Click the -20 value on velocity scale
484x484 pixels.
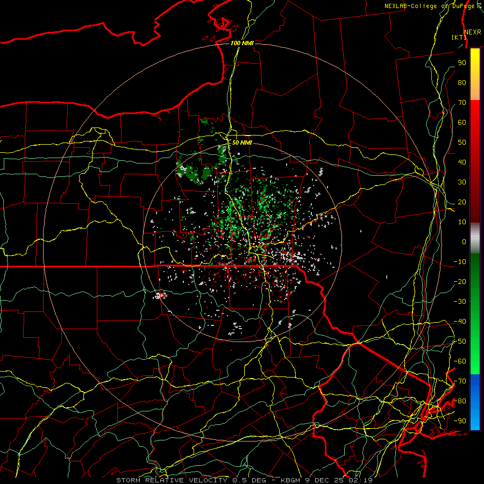[460, 282]
